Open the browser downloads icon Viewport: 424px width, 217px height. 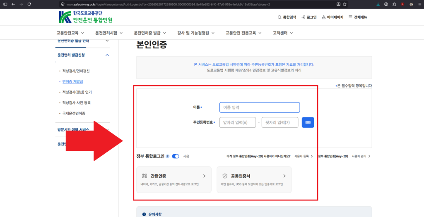point(378,4)
